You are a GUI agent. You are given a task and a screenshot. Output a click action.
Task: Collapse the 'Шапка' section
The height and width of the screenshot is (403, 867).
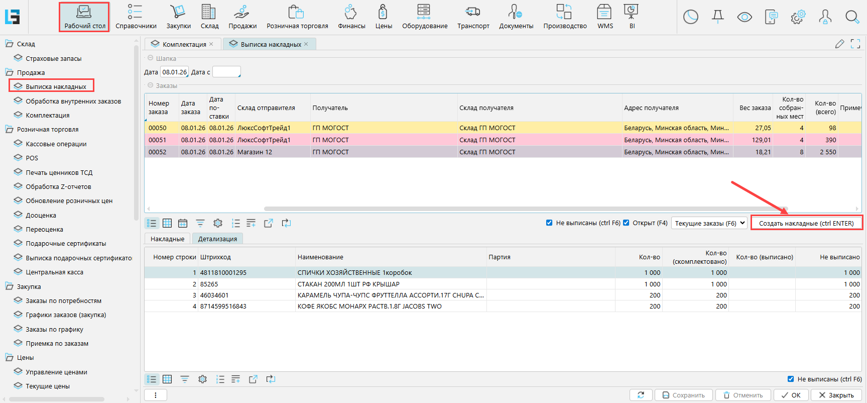pyautogui.click(x=150, y=58)
